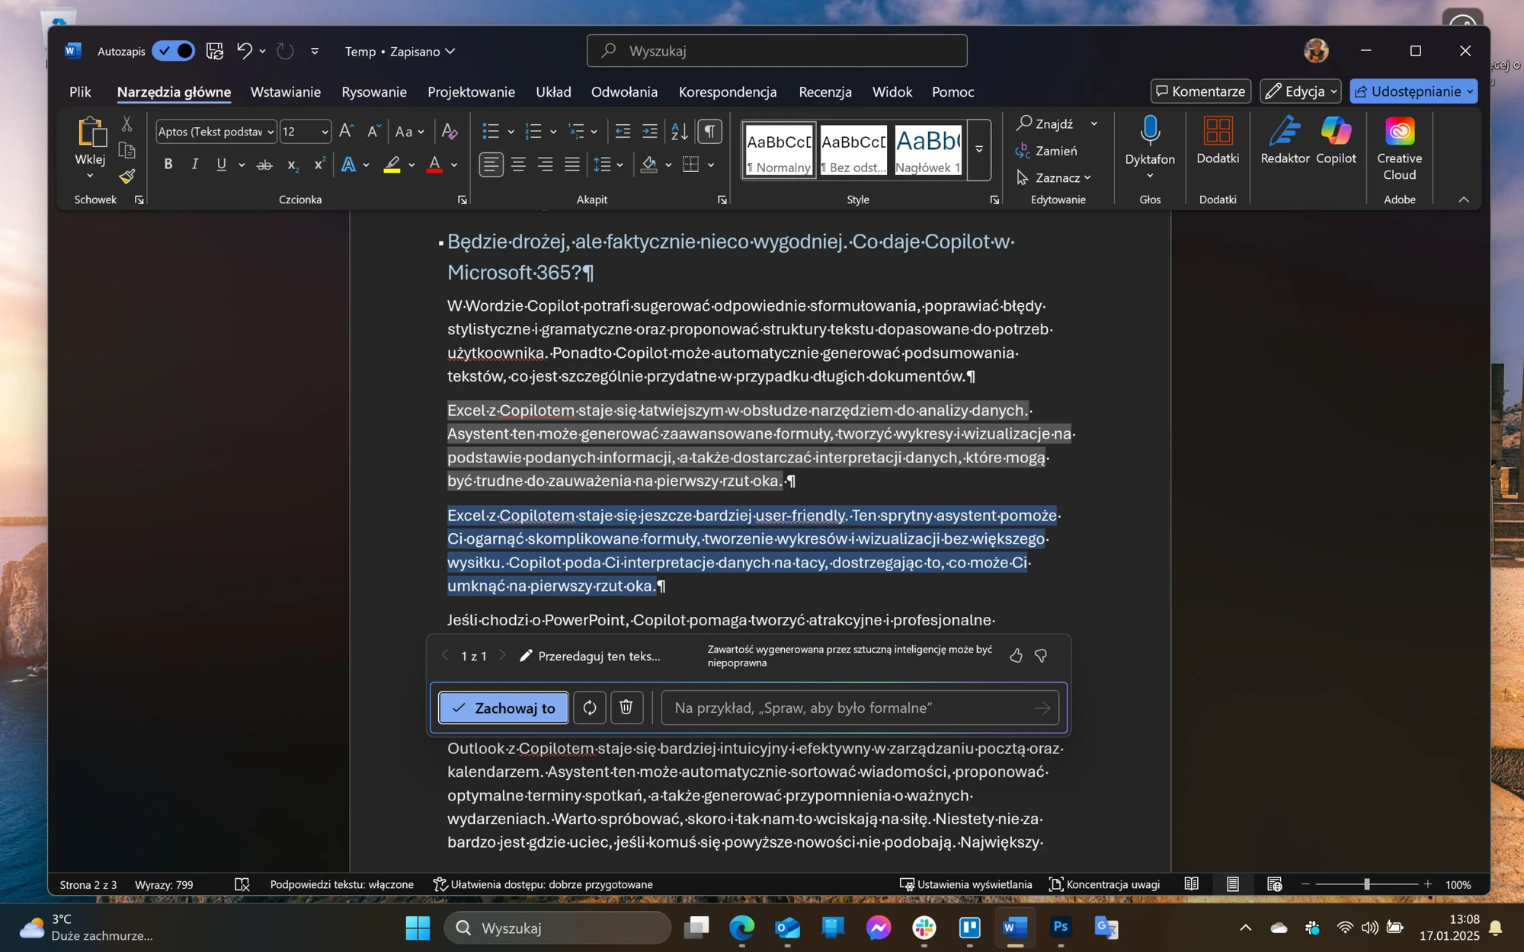Open Photoshop from the taskbar
This screenshot has width=1524, height=952.
(x=1061, y=928)
